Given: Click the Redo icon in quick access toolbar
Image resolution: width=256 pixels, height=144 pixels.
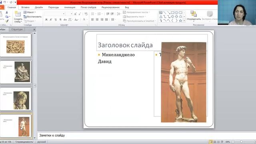Looking at the screenshot, I should click(x=11, y=2).
